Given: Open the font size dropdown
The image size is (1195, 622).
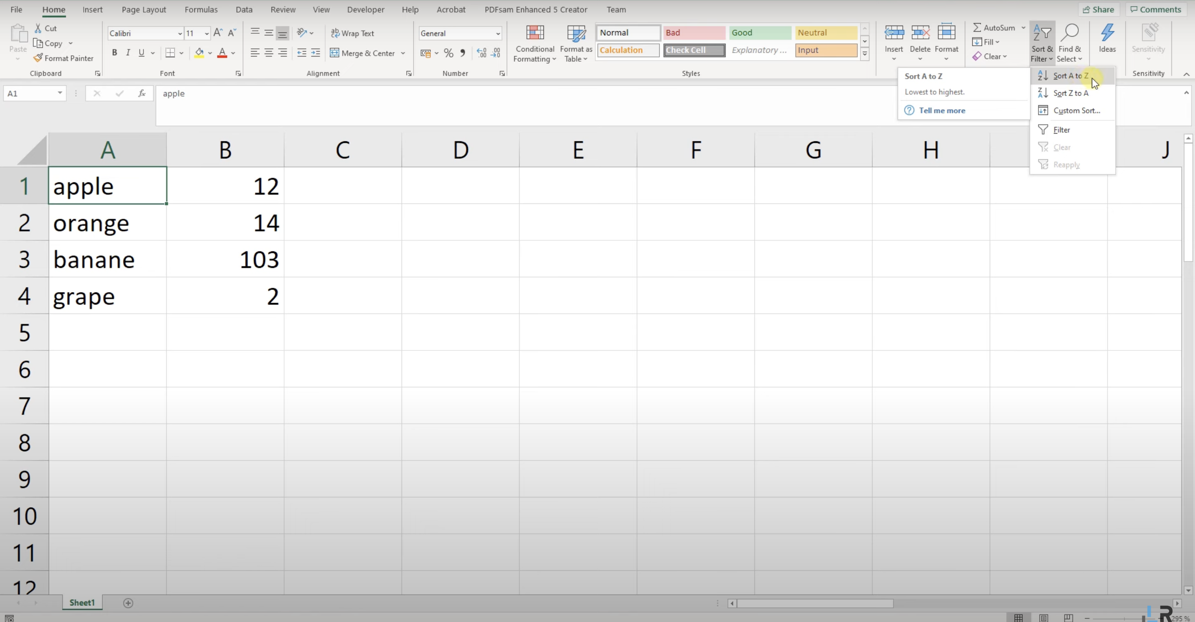Looking at the screenshot, I should point(206,33).
